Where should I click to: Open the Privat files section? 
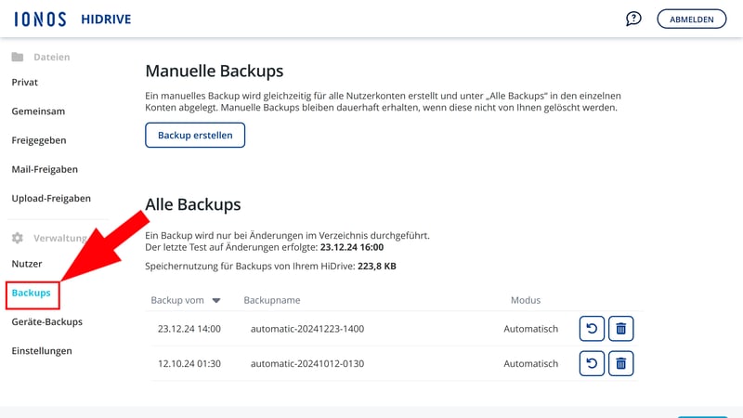pyautogui.click(x=25, y=83)
